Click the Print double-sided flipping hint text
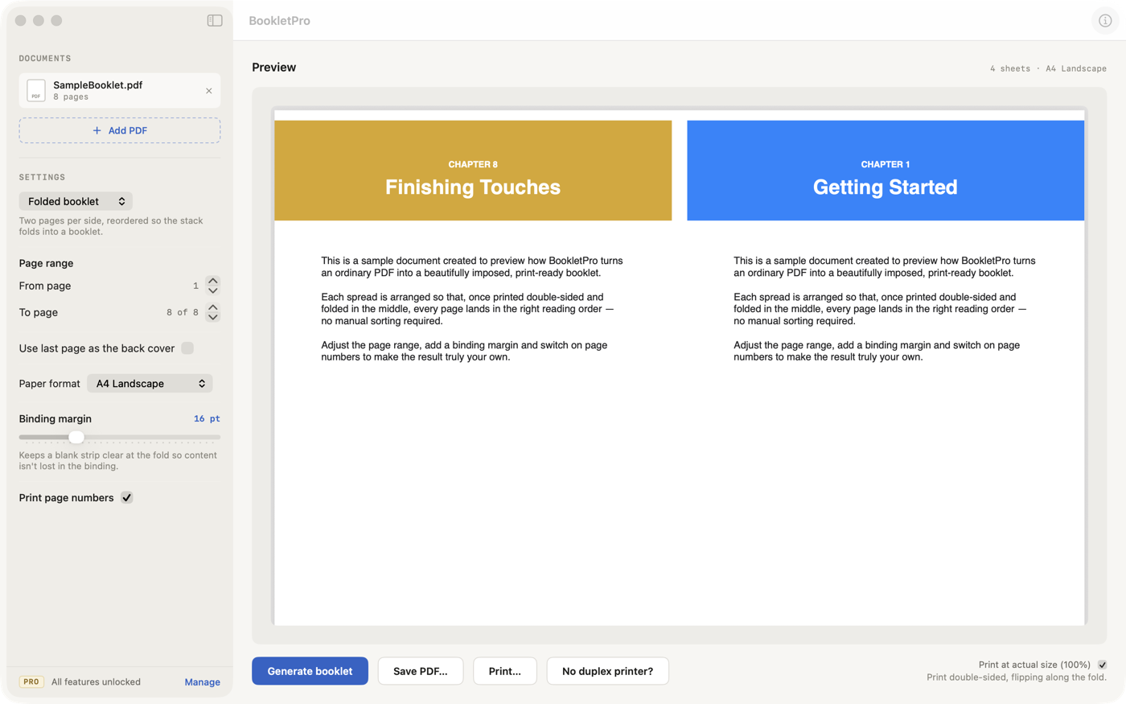This screenshot has width=1126, height=704. pyautogui.click(x=1017, y=677)
